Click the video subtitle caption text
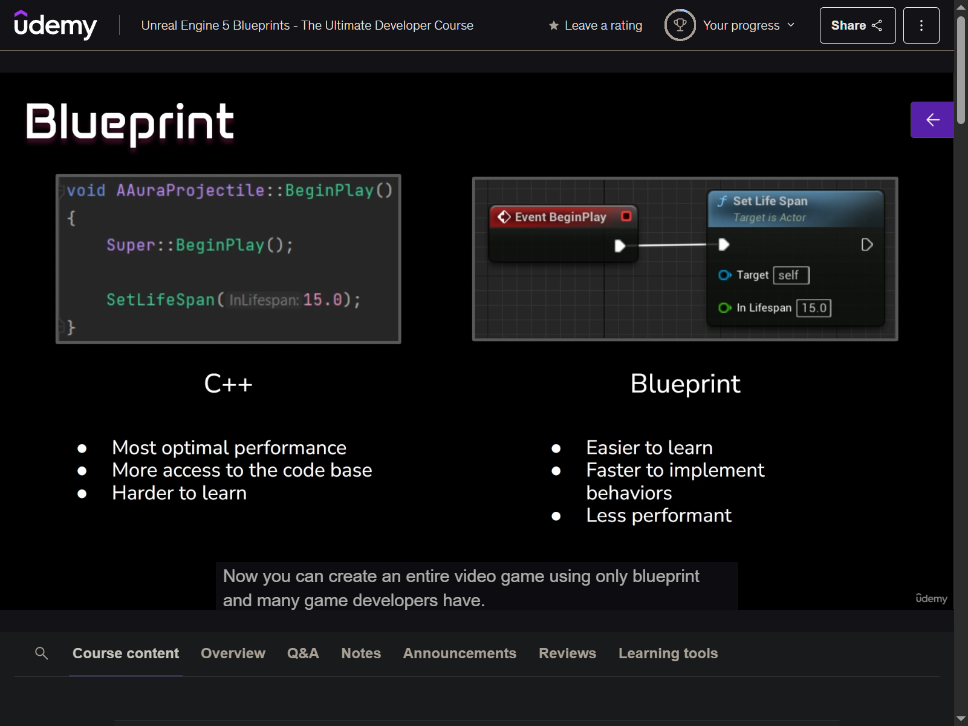Screen dimensions: 968x726 coord(476,587)
